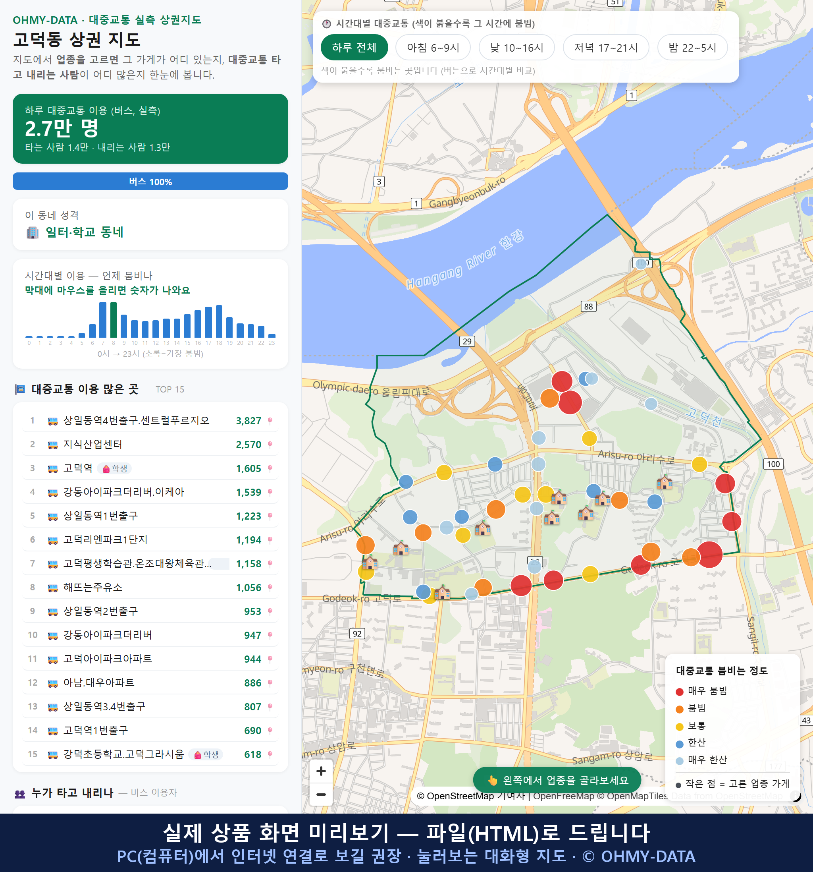813x872 pixels.
Task: Click the light blue marker on the bridge
Action: coord(641,264)
